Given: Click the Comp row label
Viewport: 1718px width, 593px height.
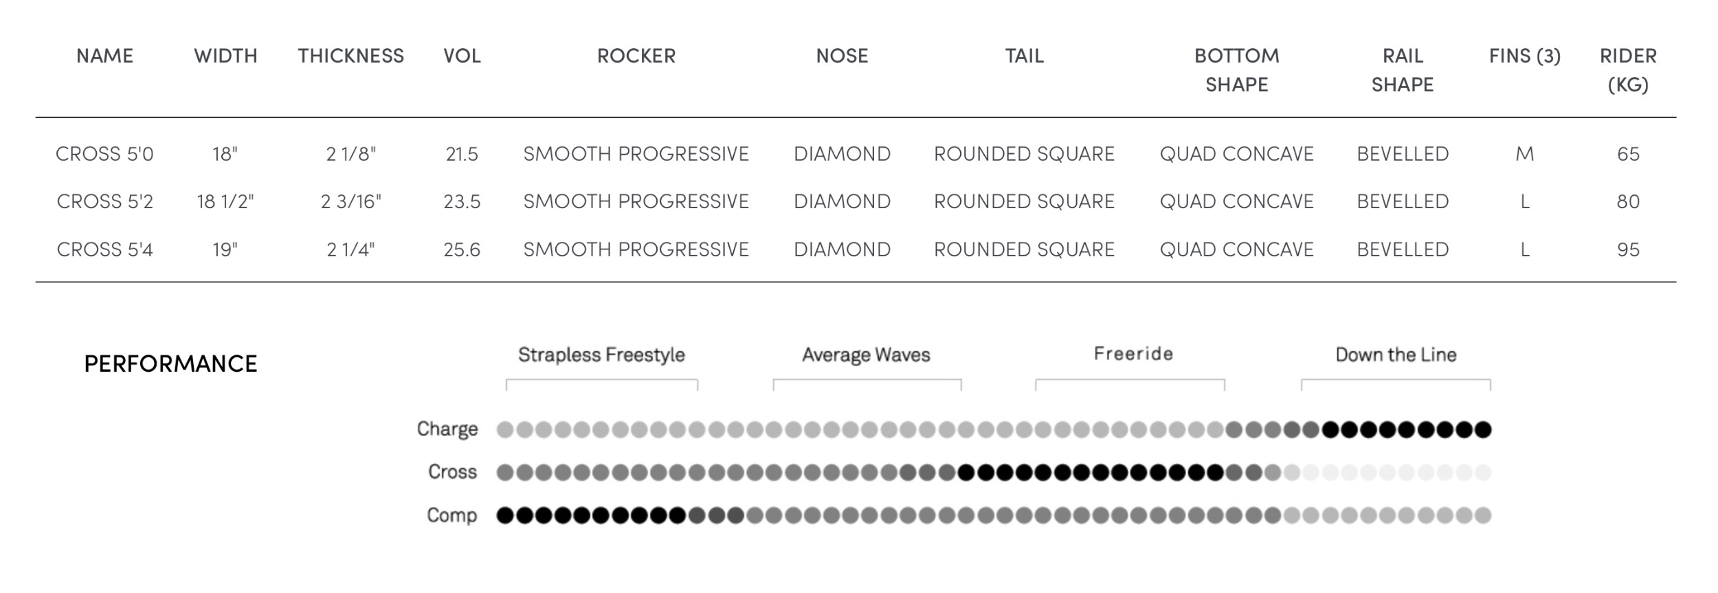Looking at the screenshot, I should (451, 515).
